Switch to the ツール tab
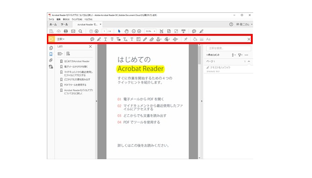The height and width of the screenshot is (178, 312). pyautogui.click(x=64, y=24)
